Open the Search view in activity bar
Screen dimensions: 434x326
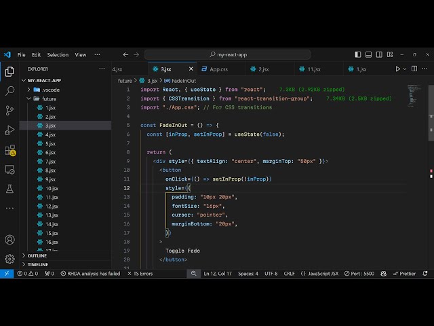pyautogui.click(x=9, y=90)
